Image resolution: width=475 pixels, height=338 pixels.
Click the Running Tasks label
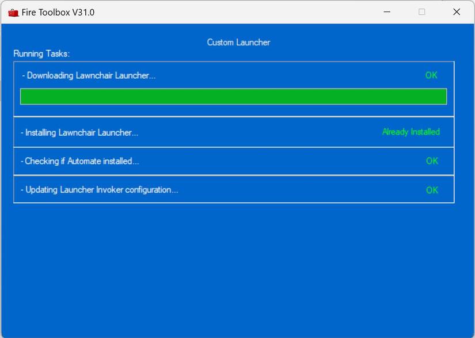coord(41,54)
